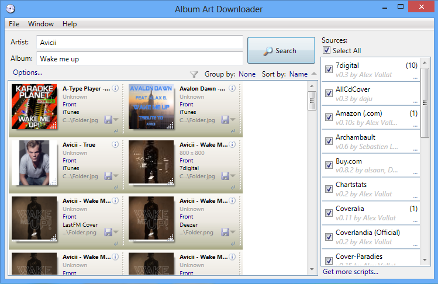Click the filter funnel icon

click(x=194, y=74)
